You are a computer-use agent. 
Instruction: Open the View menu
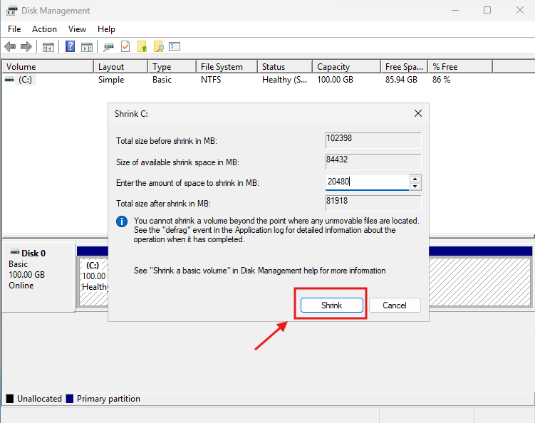point(77,29)
